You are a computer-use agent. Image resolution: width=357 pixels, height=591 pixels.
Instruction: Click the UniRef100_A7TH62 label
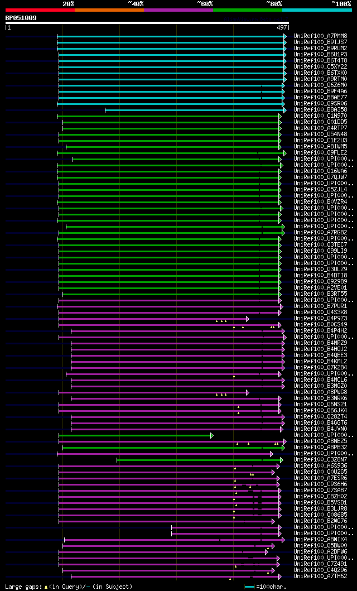click(x=321, y=576)
